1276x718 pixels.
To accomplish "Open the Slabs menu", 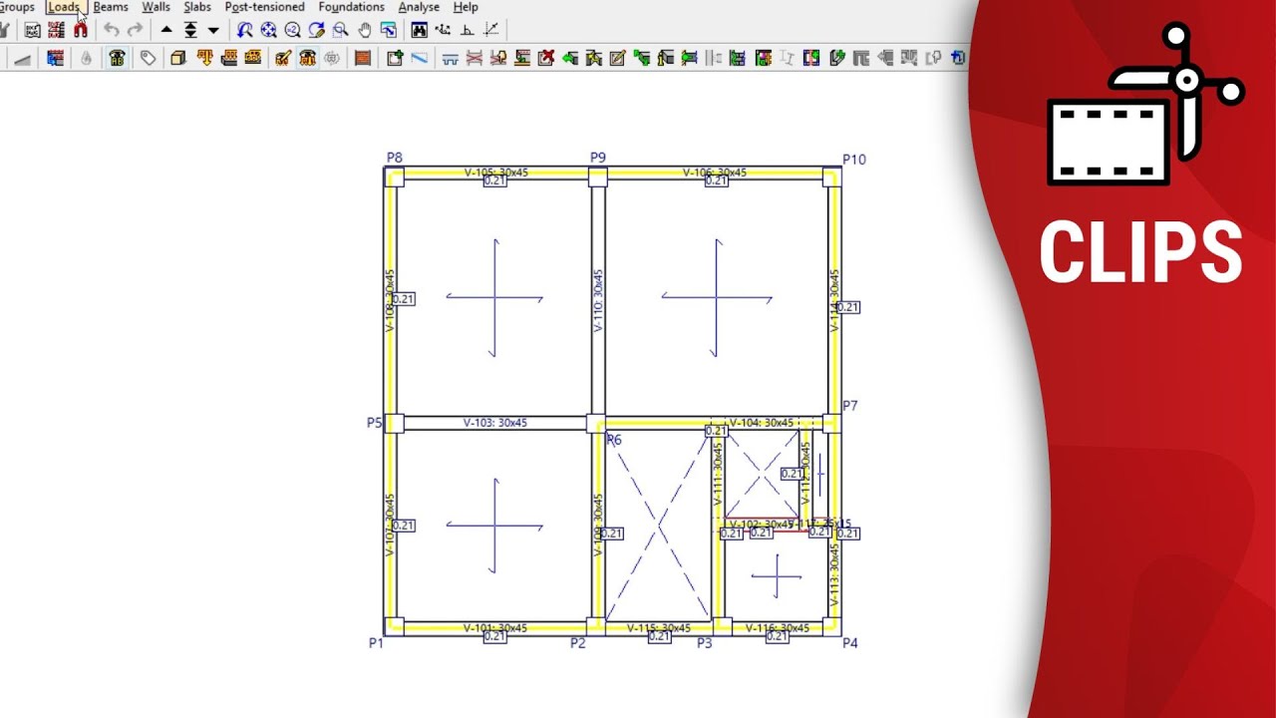I will [x=197, y=7].
